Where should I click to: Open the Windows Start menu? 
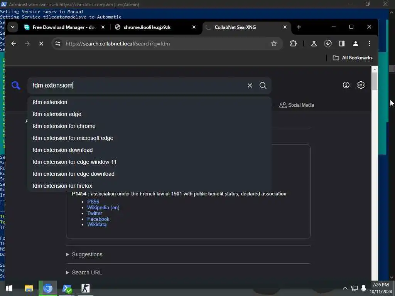(x=9, y=288)
